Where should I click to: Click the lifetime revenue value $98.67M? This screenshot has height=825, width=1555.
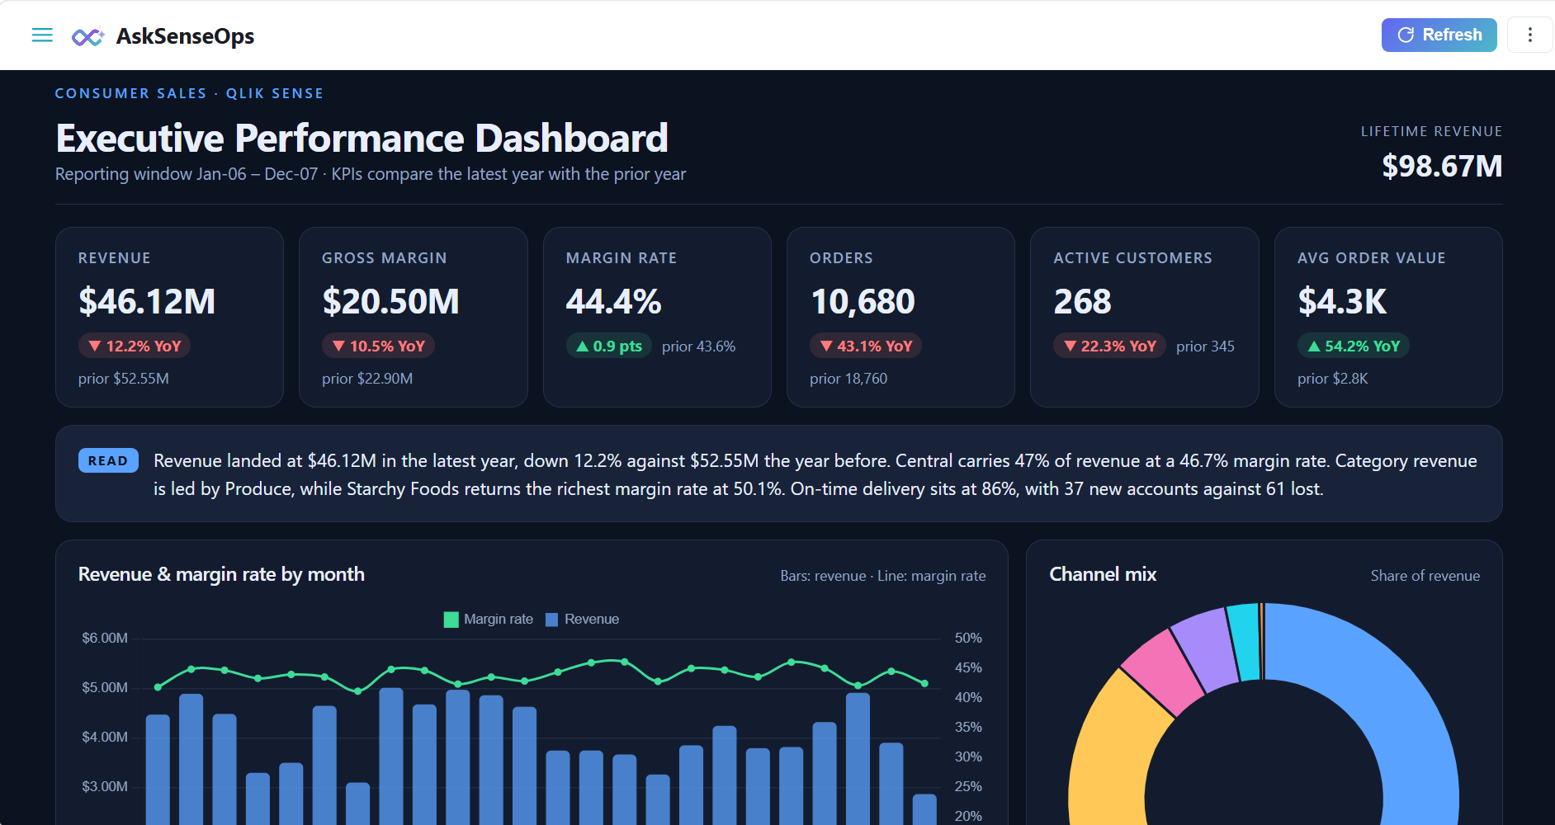(1442, 166)
